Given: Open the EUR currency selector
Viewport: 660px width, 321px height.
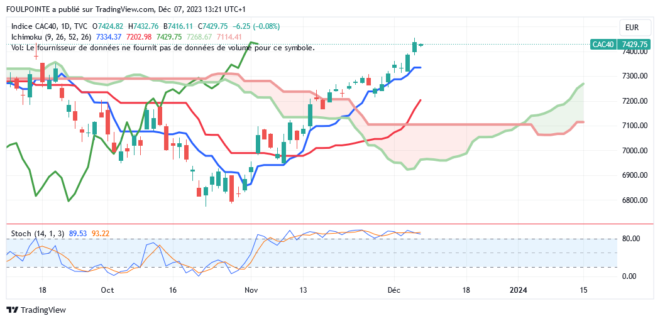Looking at the screenshot, I should point(632,28).
